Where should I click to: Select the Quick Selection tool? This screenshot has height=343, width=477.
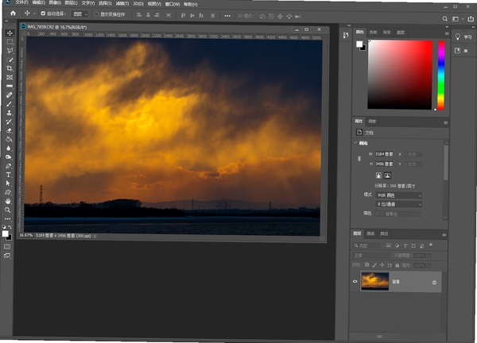10,60
